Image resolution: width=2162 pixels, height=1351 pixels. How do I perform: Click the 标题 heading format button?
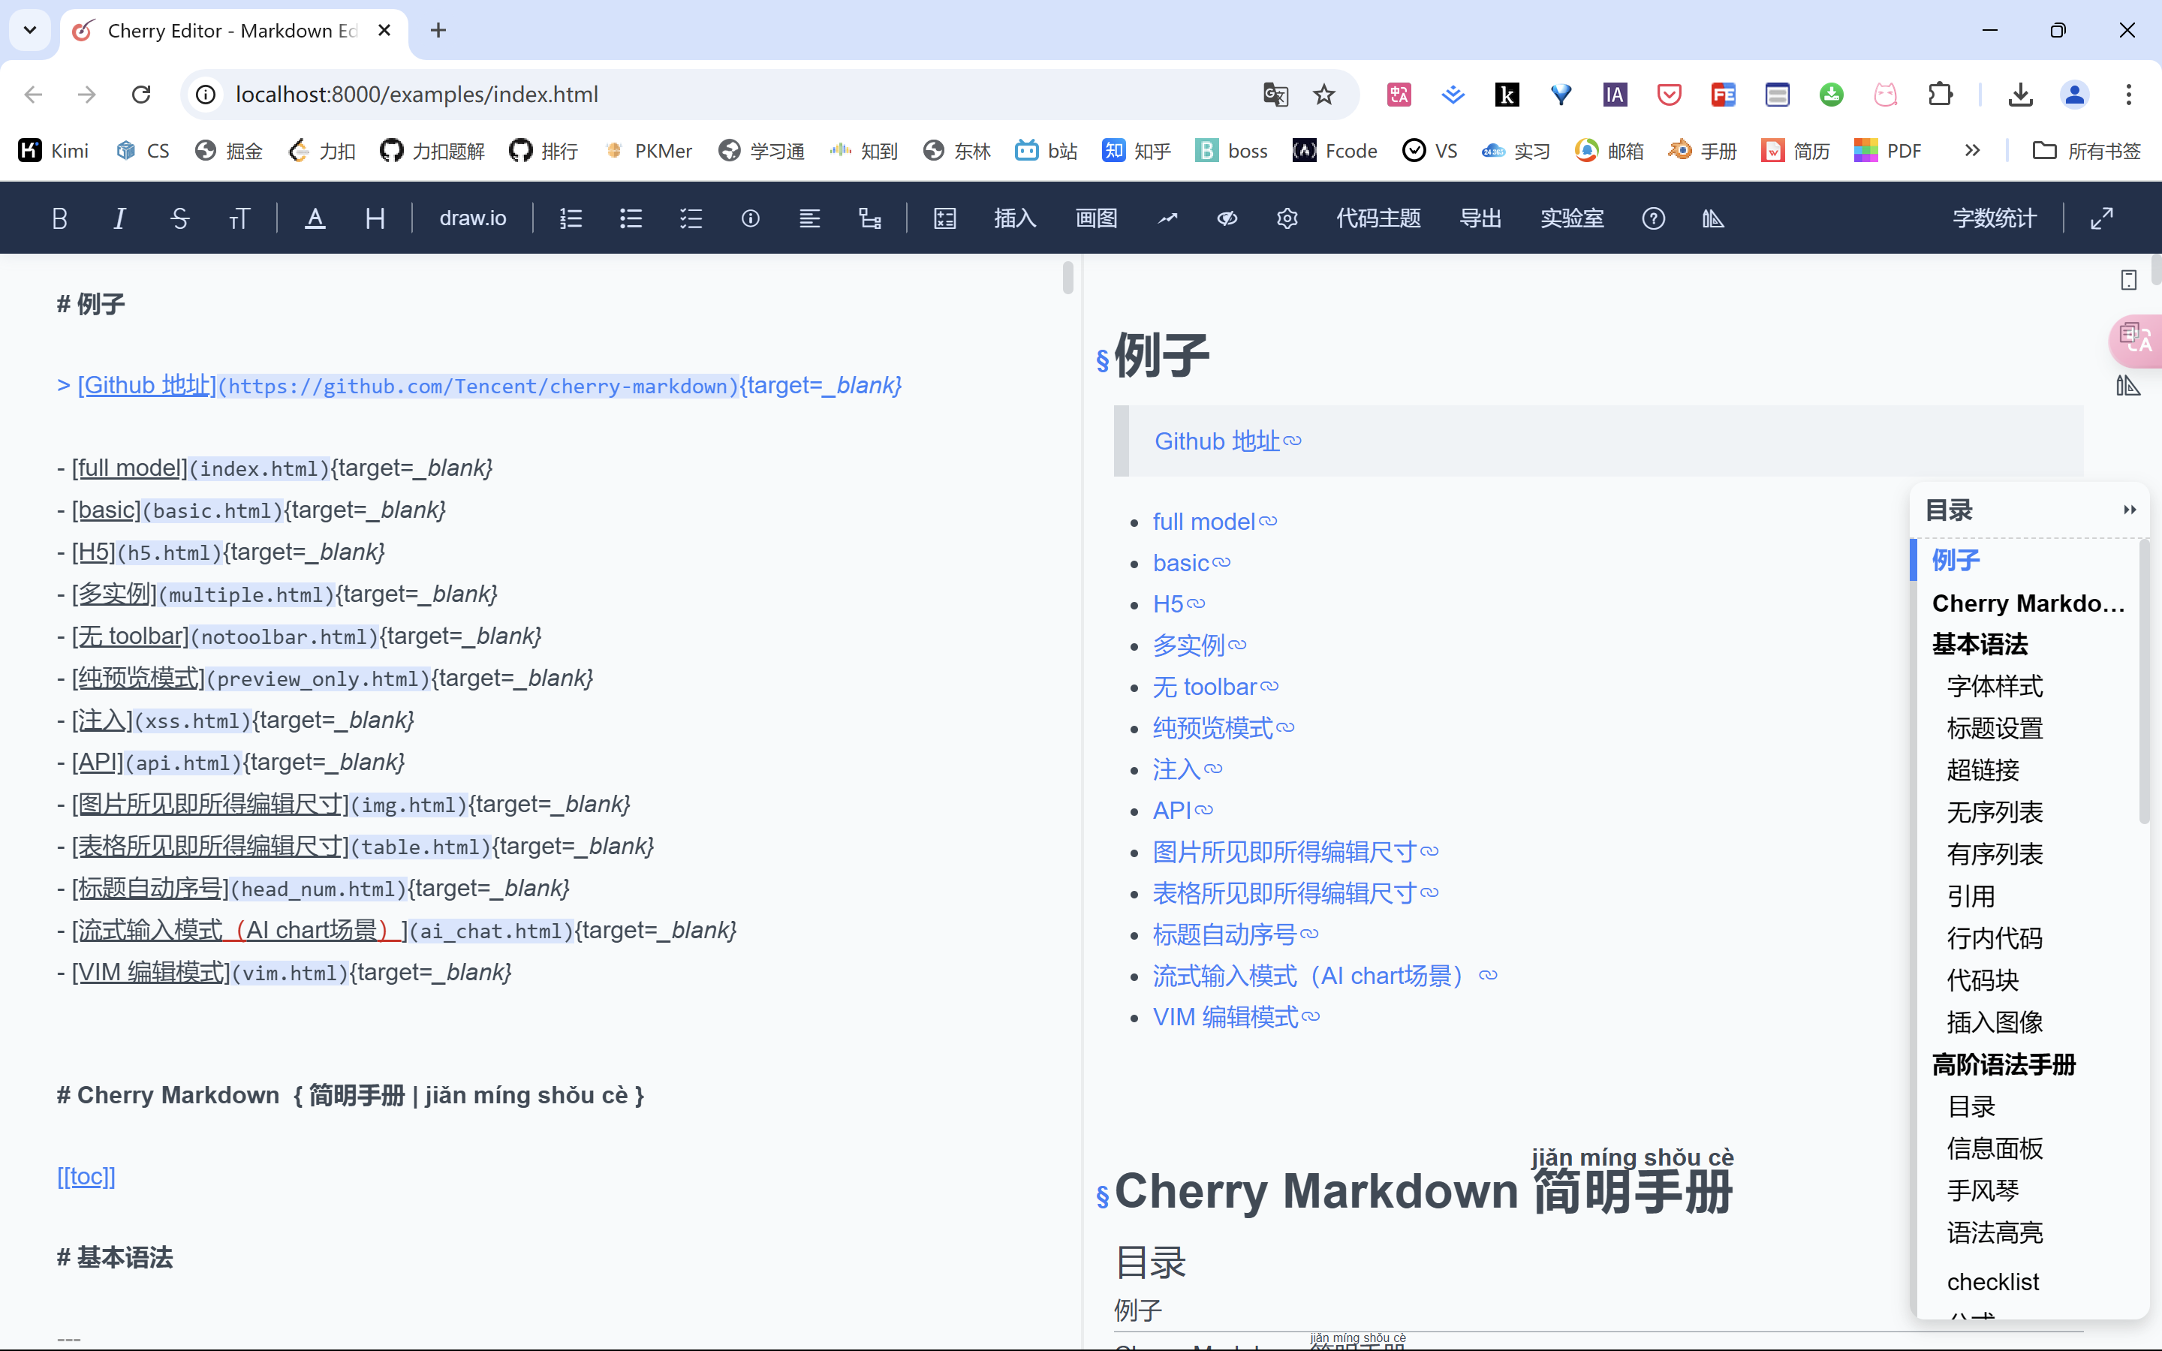tap(372, 218)
